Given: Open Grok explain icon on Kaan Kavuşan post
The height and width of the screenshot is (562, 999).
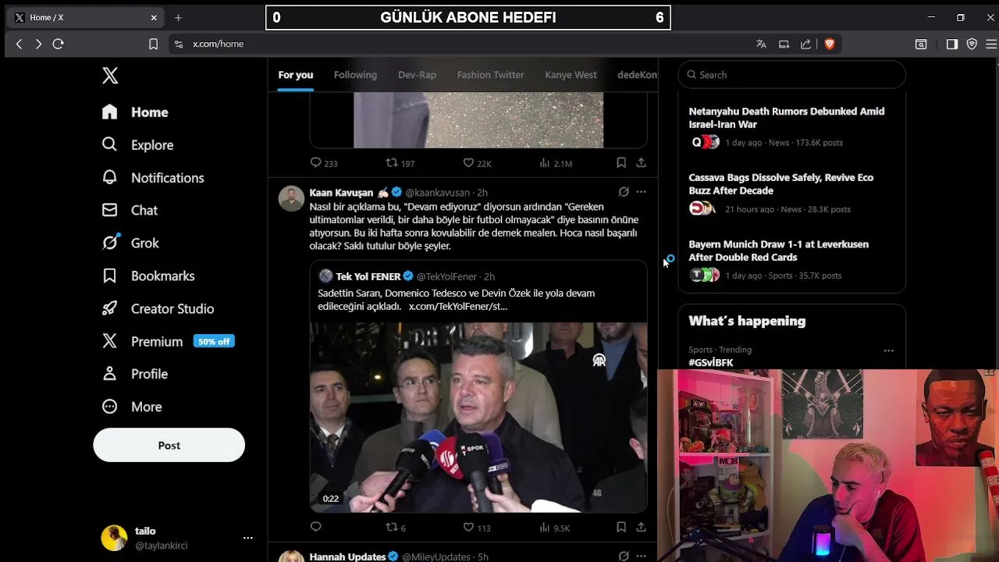Looking at the screenshot, I should pos(624,192).
